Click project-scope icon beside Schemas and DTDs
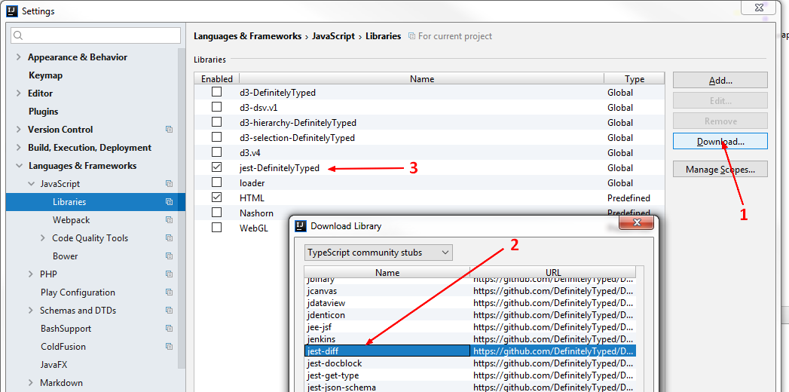789x392 pixels. [170, 311]
